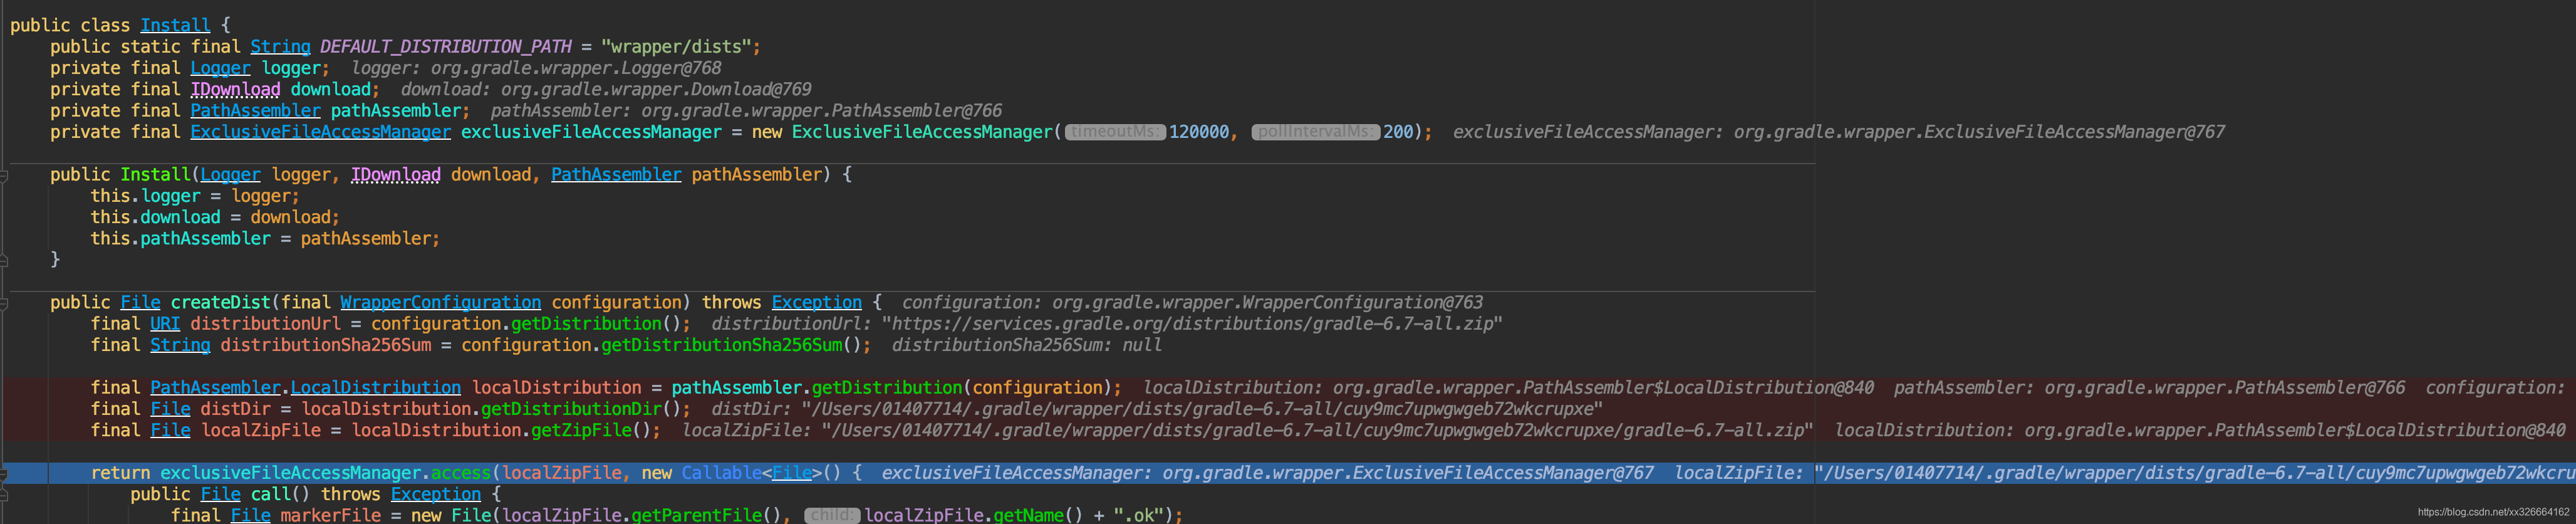The width and height of the screenshot is (2576, 524).
Task: Click the markerFile variable name
Action: [x=330, y=515]
